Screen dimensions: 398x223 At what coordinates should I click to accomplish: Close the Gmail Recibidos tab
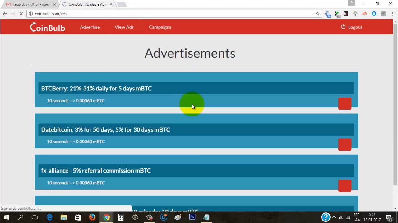(55, 4)
